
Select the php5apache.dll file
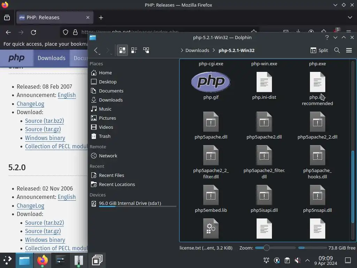(211, 125)
